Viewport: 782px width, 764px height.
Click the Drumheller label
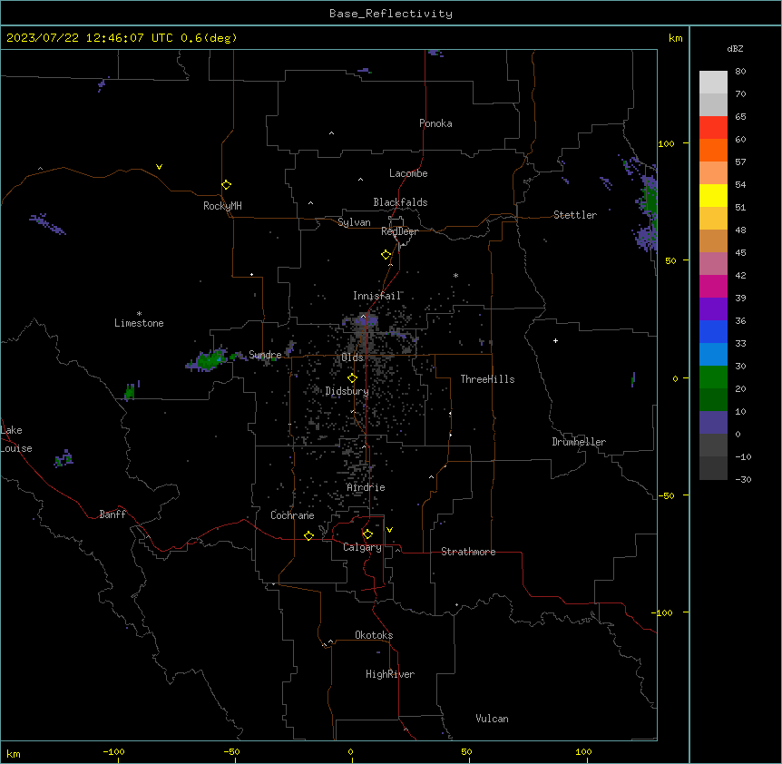click(x=579, y=442)
